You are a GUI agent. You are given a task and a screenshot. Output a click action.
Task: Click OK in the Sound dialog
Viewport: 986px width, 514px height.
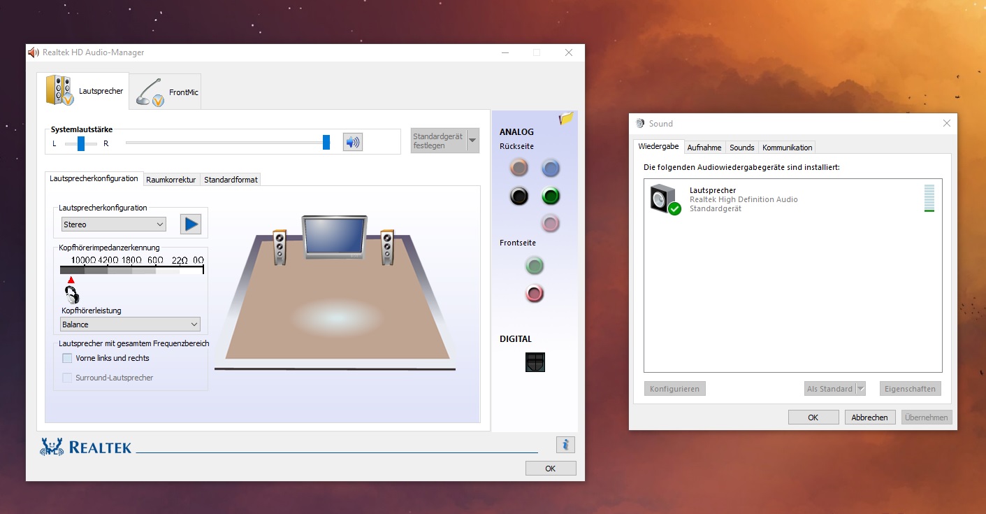click(x=813, y=417)
